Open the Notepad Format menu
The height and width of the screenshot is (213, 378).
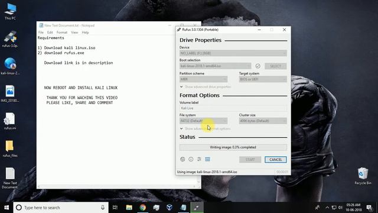pos(62,33)
